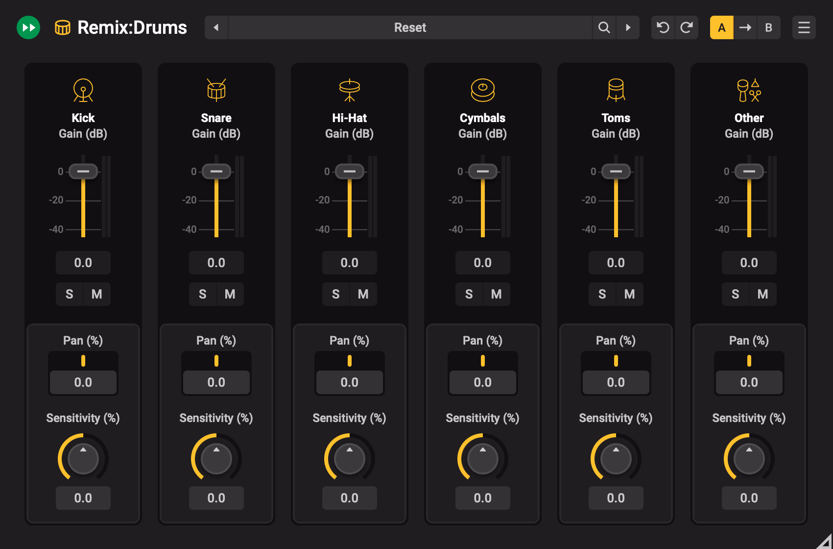Select the previous preset arrow

[x=216, y=27]
